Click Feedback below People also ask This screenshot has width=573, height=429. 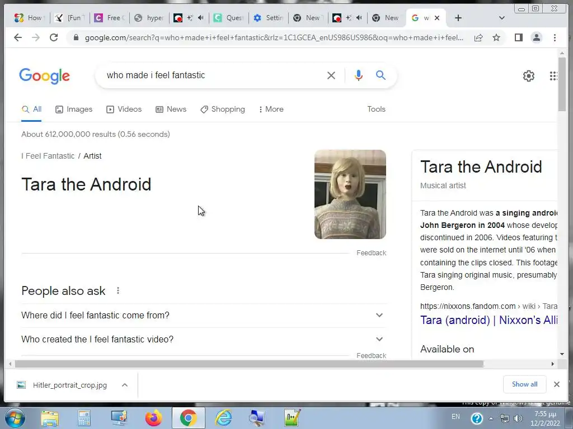372,355
